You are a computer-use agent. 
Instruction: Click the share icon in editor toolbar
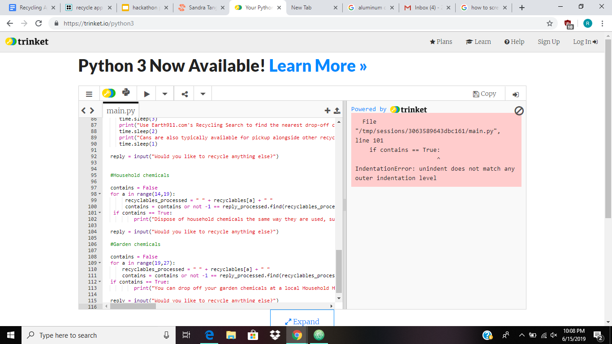tap(184, 94)
